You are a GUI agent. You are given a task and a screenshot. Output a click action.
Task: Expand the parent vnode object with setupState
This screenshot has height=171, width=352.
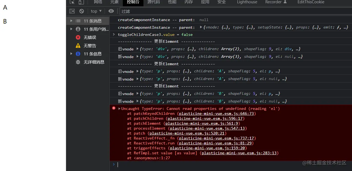coord(201,27)
